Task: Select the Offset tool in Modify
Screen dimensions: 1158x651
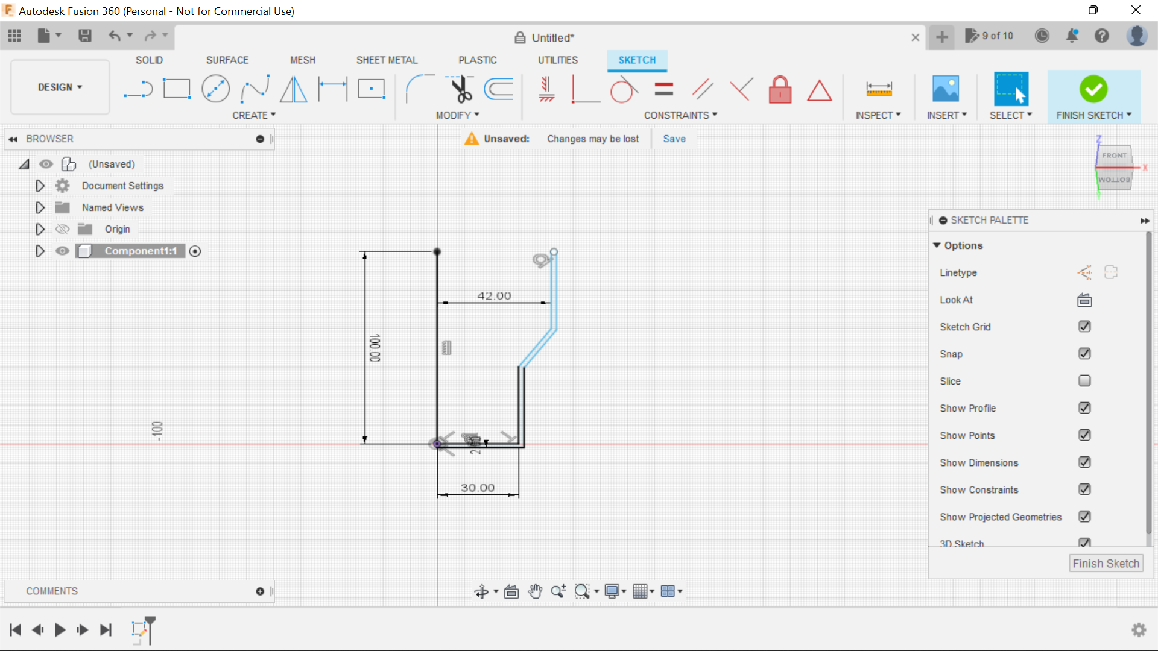Action: 499,88
